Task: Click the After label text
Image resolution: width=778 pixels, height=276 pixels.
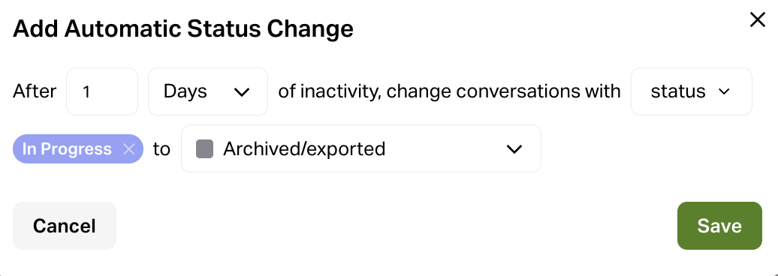Action: coord(35,91)
